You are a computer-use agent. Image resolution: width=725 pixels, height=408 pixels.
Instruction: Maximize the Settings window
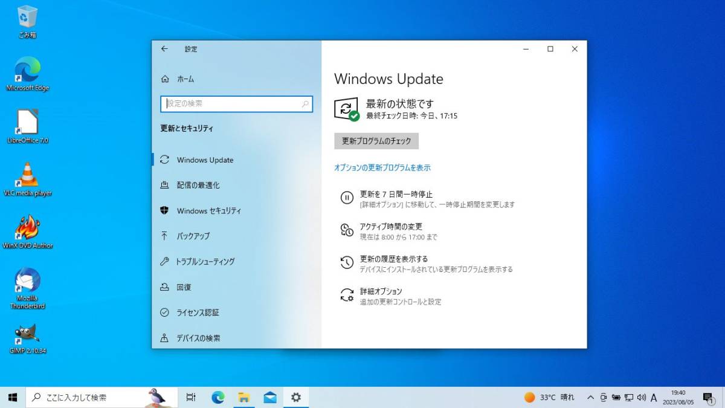tap(550, 50)
